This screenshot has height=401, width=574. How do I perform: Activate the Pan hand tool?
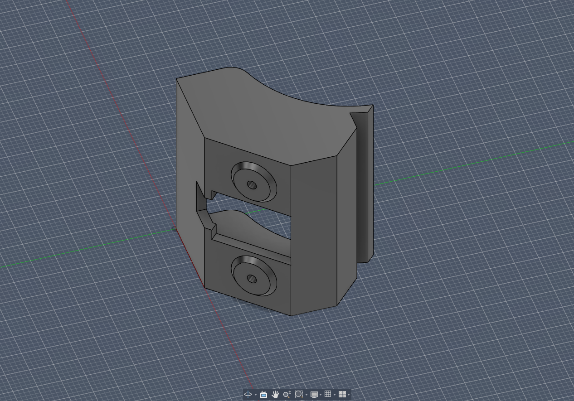(x=275, y=394)
